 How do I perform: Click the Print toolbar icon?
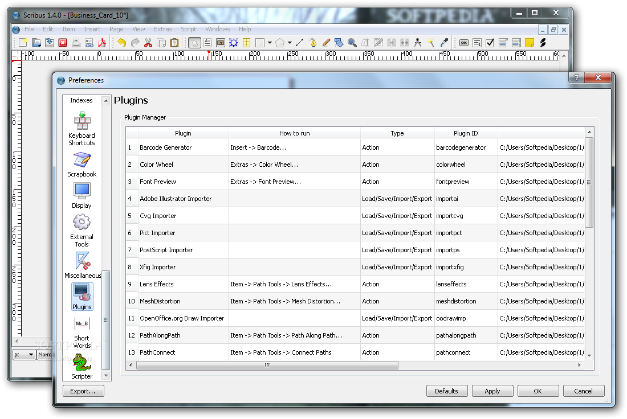76,43
